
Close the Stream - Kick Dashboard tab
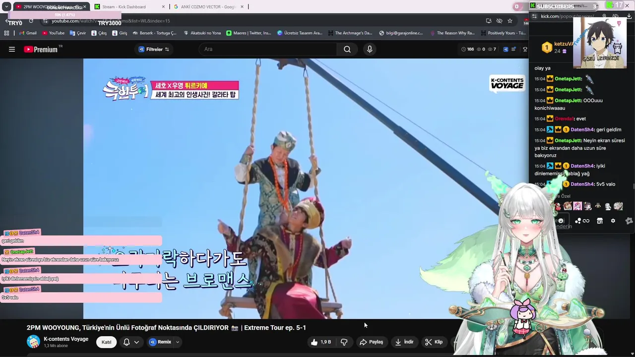(163, 7)
